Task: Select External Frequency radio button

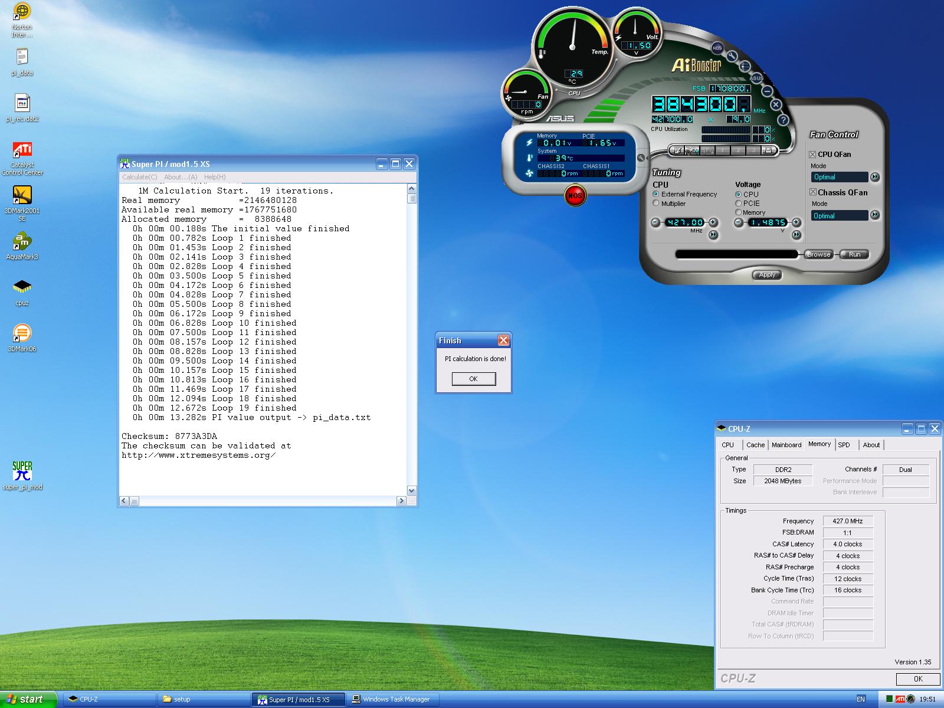Action: coord(655,194)
